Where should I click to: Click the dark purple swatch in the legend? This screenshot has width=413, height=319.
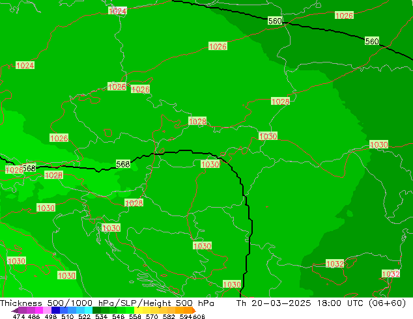point(22,311)
